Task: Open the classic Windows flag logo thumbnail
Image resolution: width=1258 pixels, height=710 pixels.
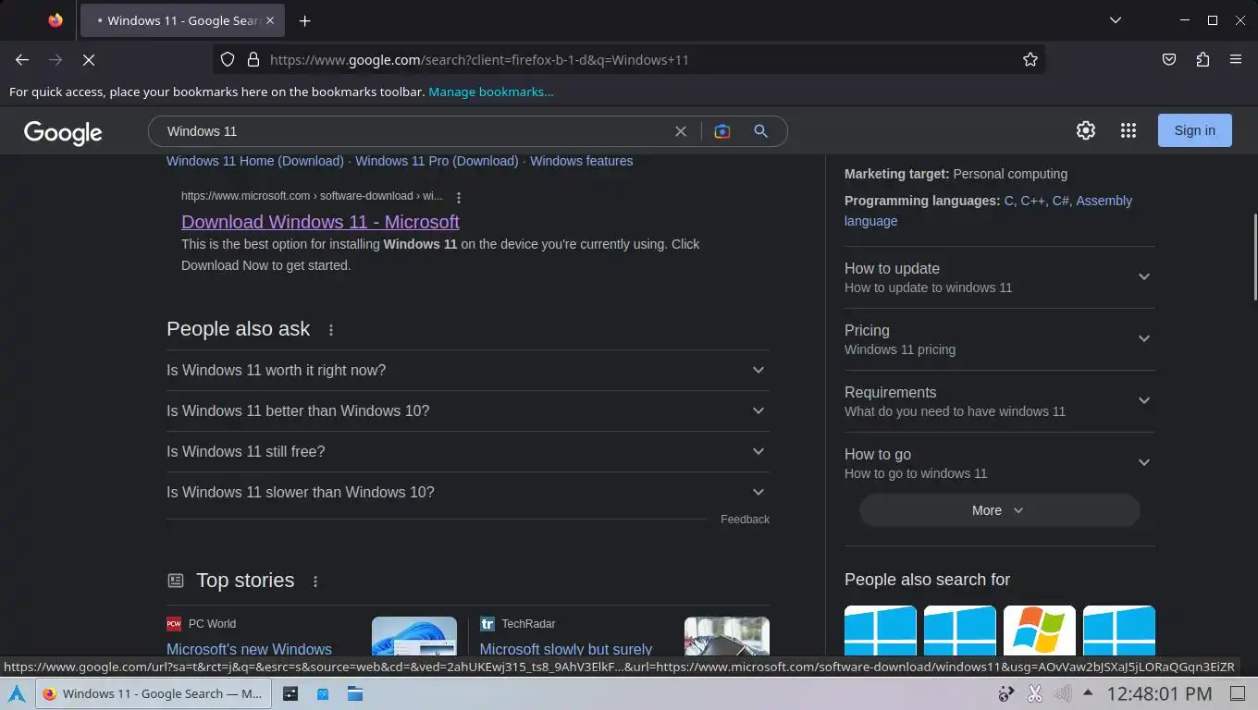Action: pos(1040,630)
